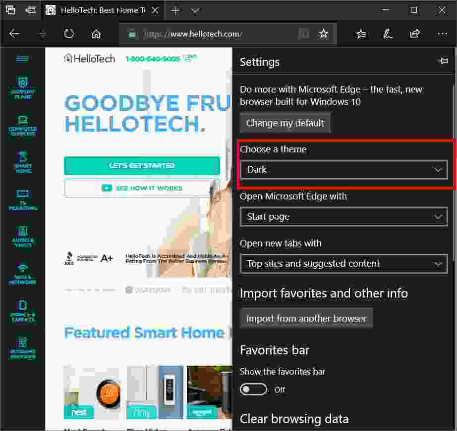The width and height of the screenshot is (457, 431).
Task: Click the BBB A+ rating badge
Action: tap(89, 257)
